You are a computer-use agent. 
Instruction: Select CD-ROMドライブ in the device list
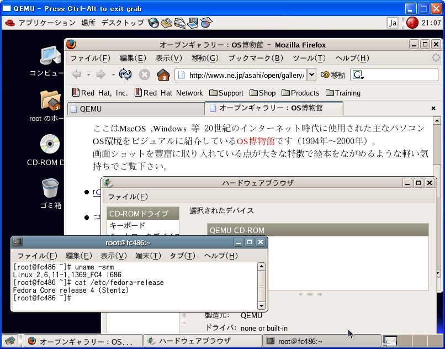click(143, 214)
